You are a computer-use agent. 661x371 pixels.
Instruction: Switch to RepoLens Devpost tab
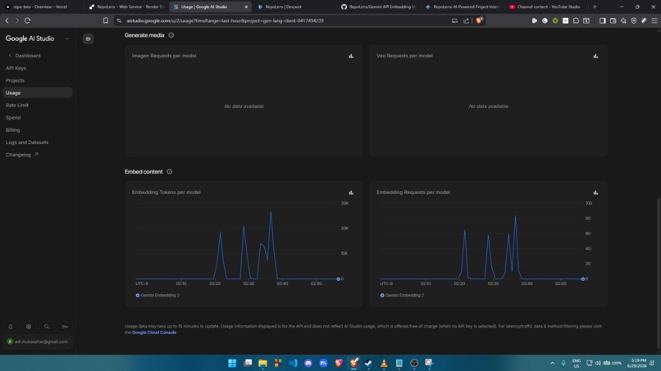coord(294,7)
